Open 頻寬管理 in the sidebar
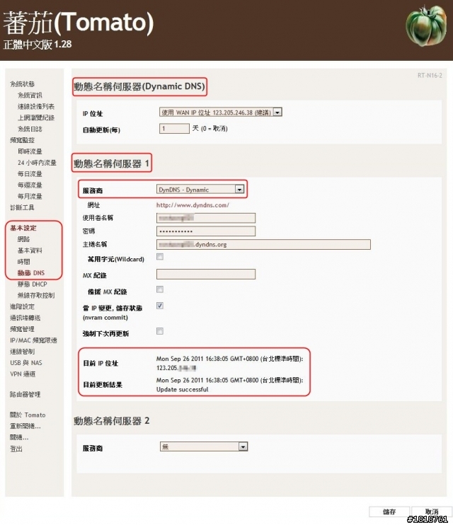 click(x=22, y=329)
